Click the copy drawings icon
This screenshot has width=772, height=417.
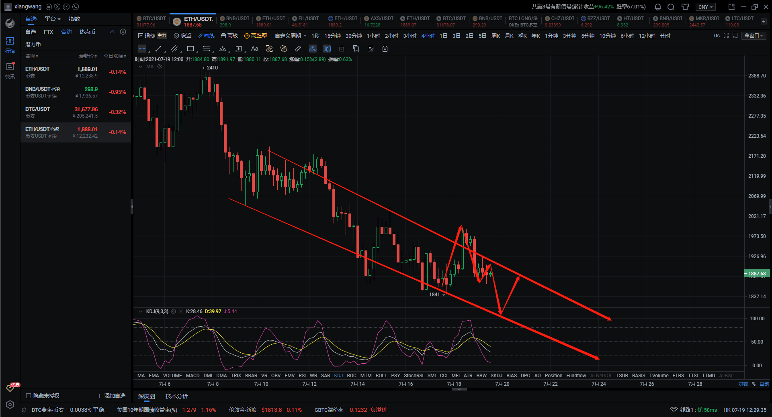[x=356, y=49]
